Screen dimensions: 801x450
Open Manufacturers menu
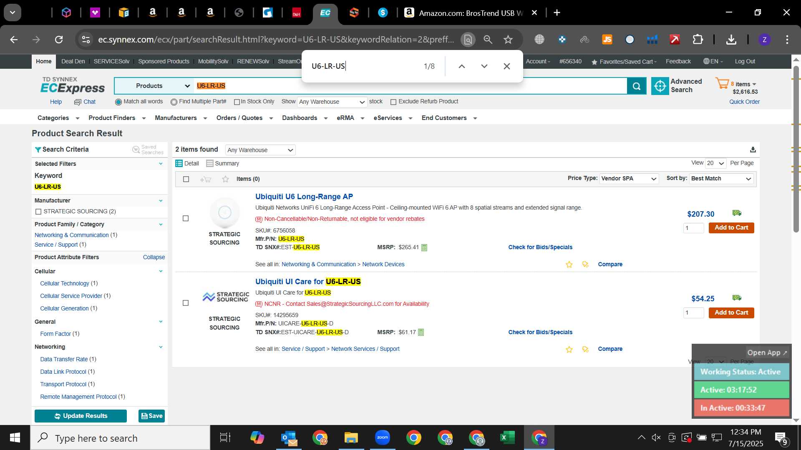click(181, 118)
